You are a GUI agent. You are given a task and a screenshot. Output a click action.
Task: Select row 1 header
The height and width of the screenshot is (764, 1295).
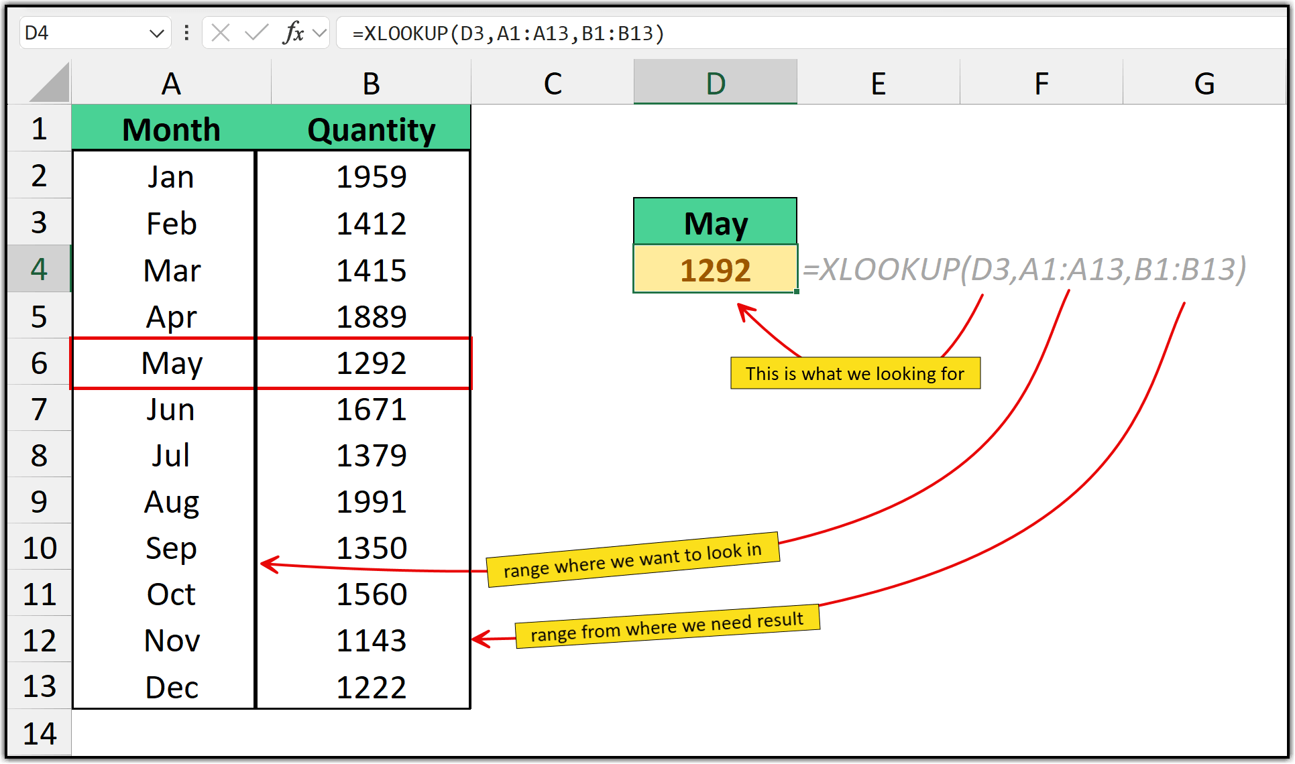(x=39, y=129)
